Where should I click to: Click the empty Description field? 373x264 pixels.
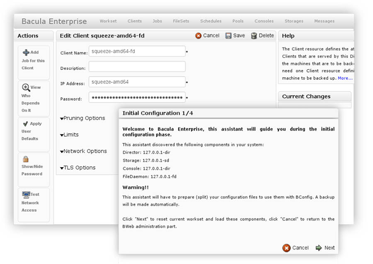tap(137, 67)
